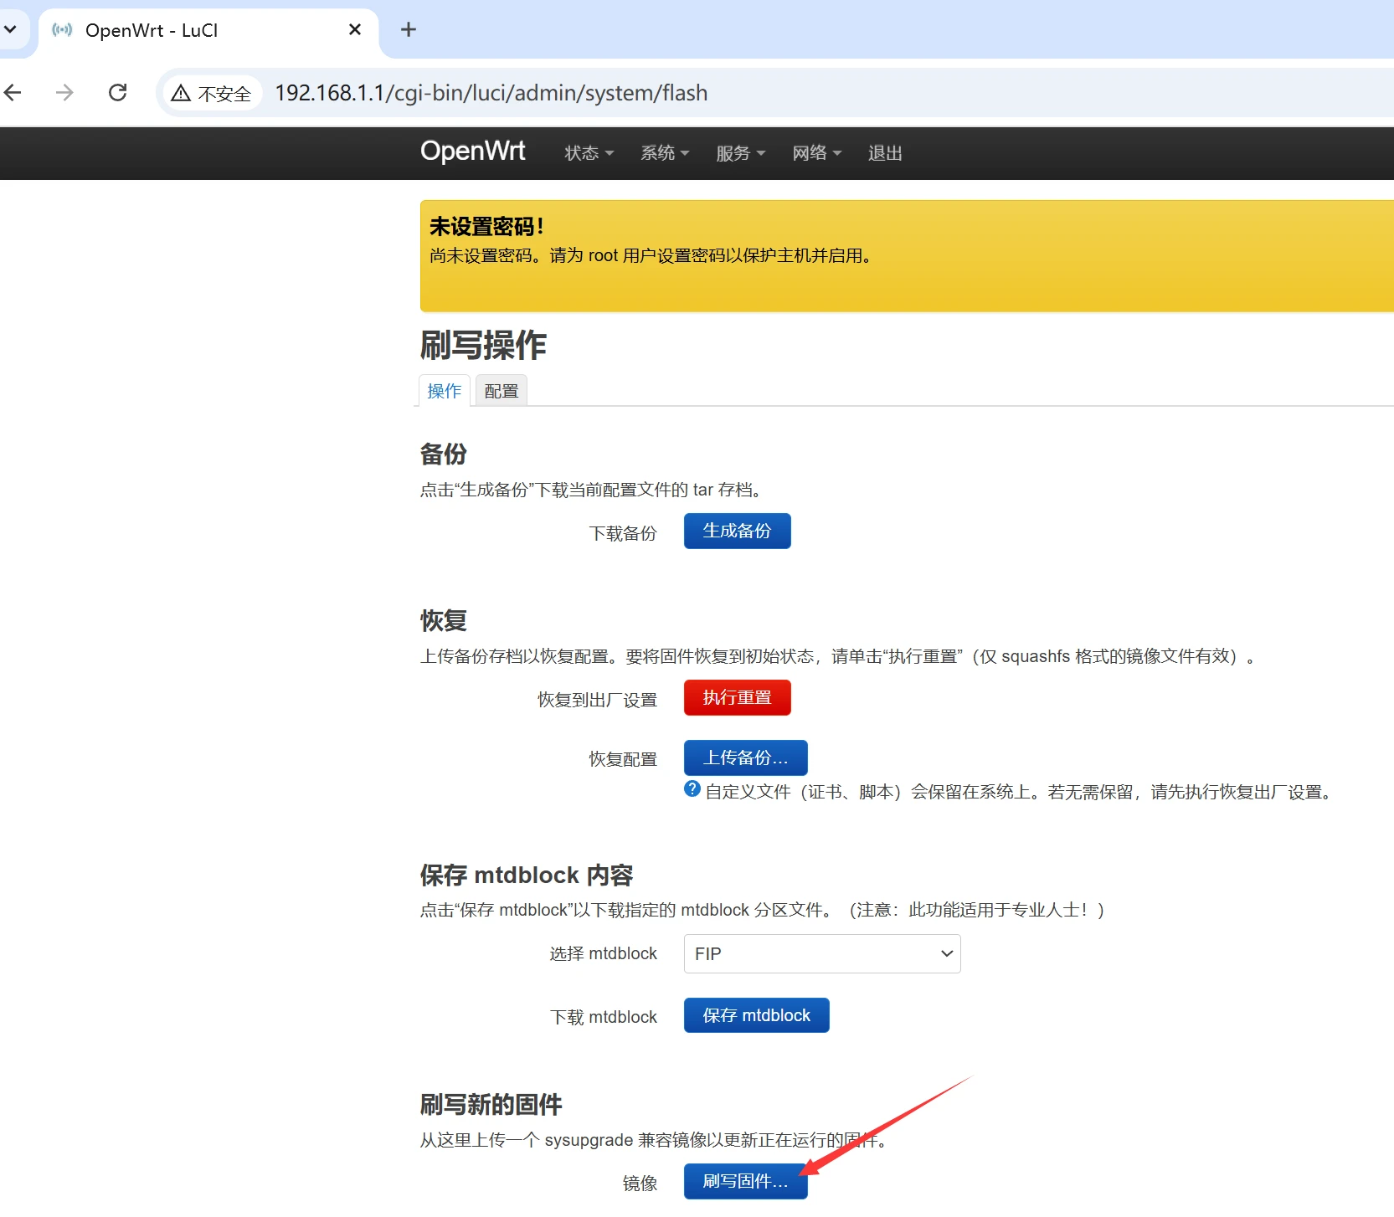Click the 上传备份... button

745,757
